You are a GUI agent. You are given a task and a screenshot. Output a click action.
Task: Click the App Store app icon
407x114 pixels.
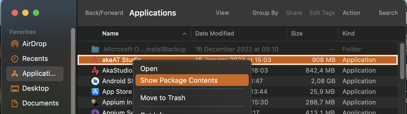click(x=95, y=92)
